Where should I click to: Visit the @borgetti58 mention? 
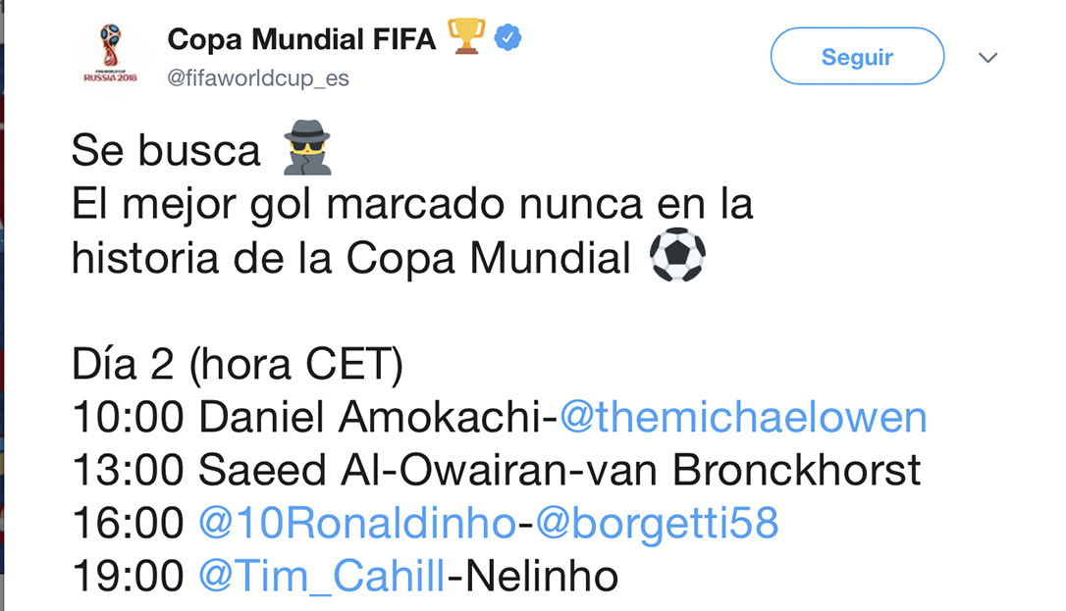pyautogui.click(x=656, y=524)
